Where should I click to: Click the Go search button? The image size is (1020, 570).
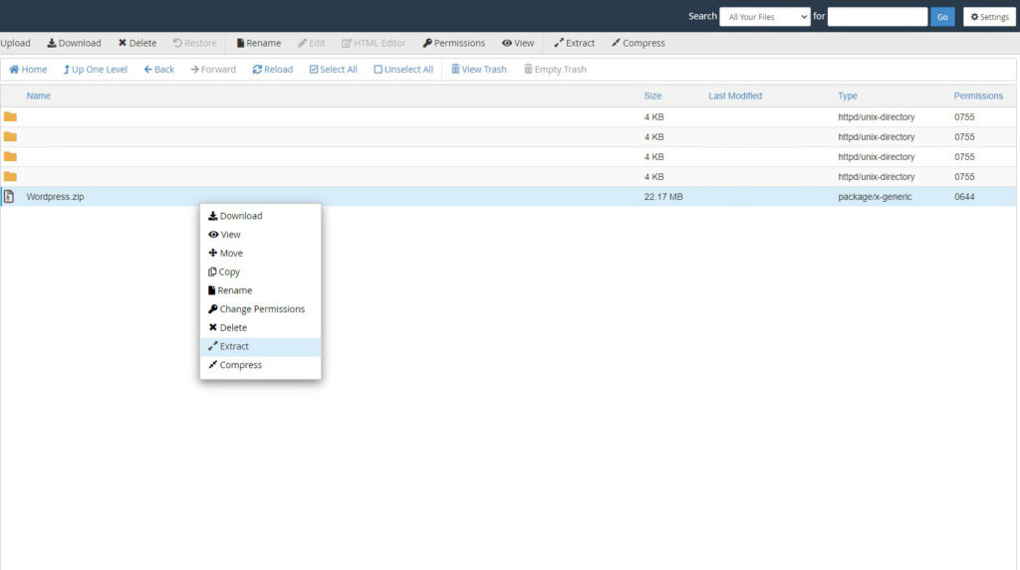coord(942,17)
